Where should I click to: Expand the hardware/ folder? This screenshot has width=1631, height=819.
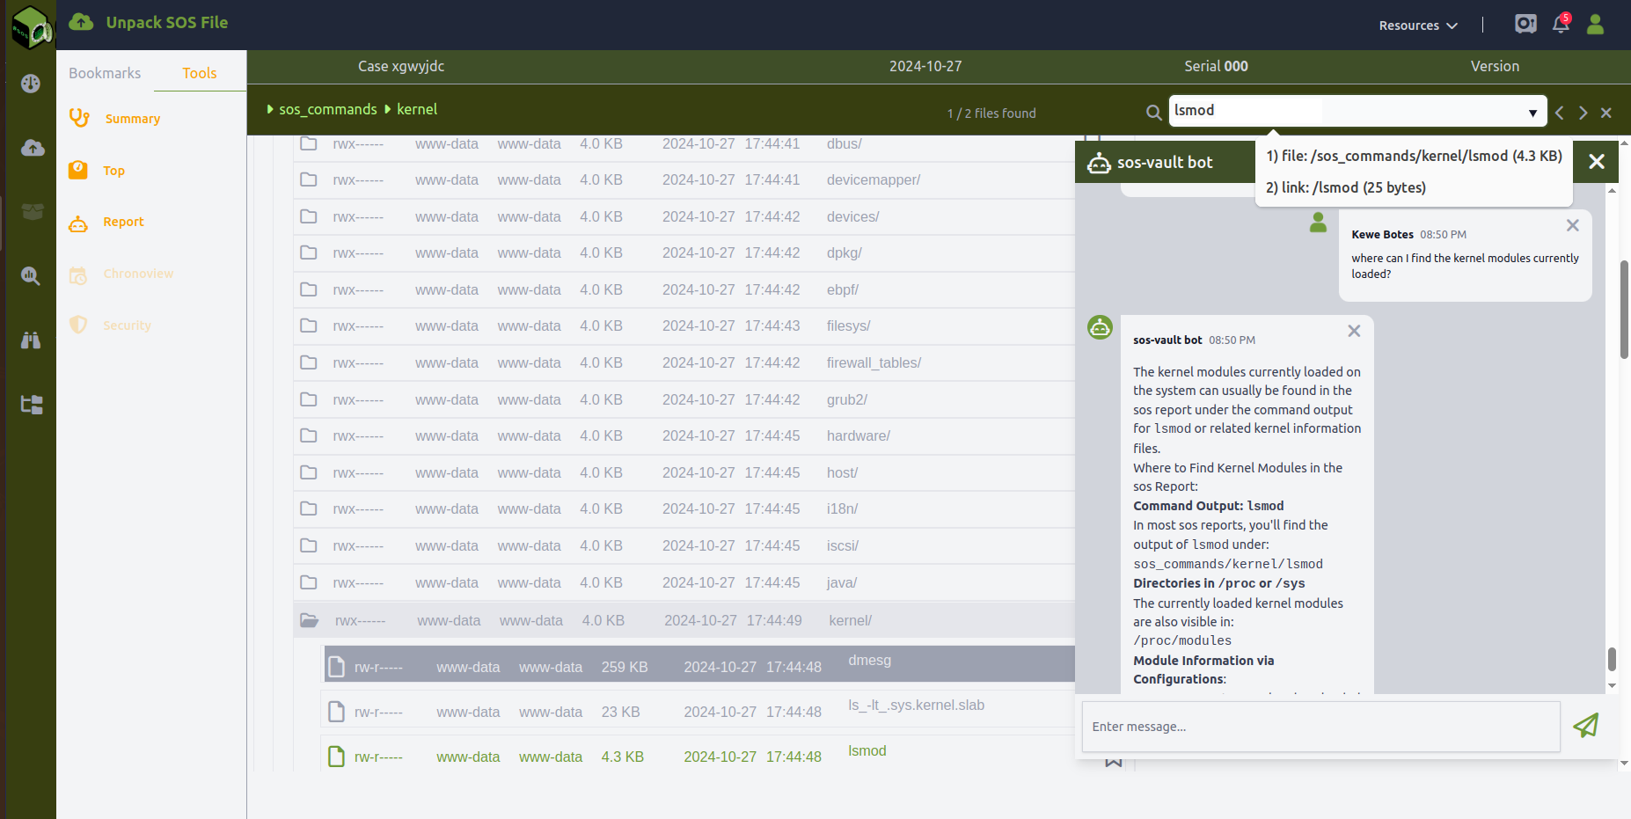click(859, 435)
